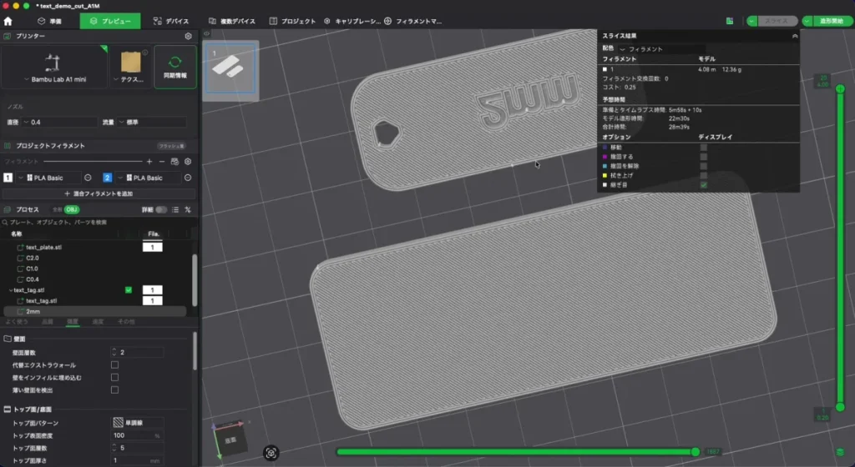Open the フィラメントマ… tab
The width and height of the screenshot is (855, 467).
pos(412,21)
